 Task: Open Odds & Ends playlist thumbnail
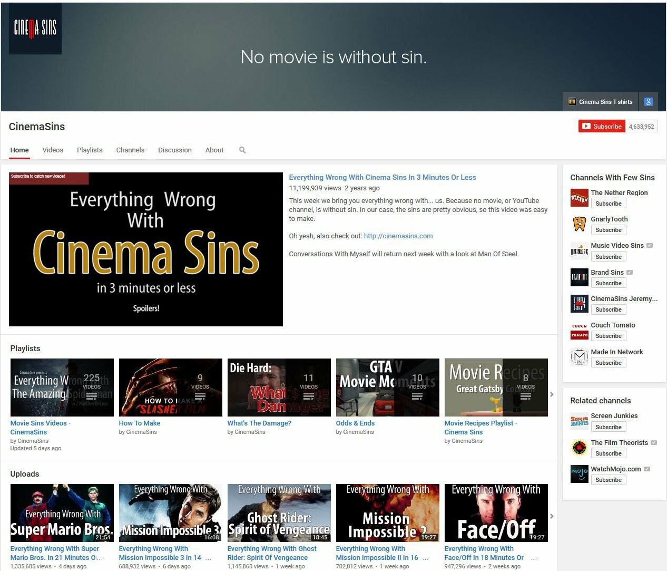coord(388,388)
